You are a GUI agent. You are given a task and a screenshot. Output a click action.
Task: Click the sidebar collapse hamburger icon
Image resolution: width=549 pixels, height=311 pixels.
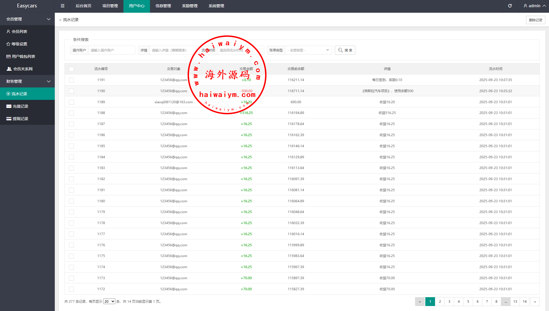(63, 6)
